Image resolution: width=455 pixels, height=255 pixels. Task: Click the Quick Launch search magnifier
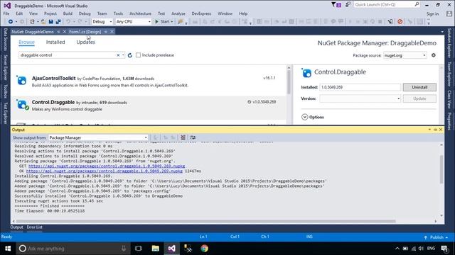click(x=417, y=4)
